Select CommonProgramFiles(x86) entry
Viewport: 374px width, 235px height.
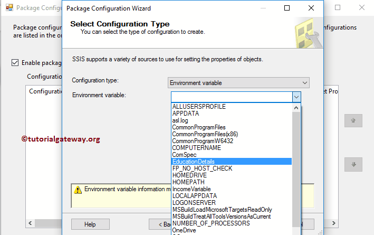pyautogui.click(x=232, y=134)
